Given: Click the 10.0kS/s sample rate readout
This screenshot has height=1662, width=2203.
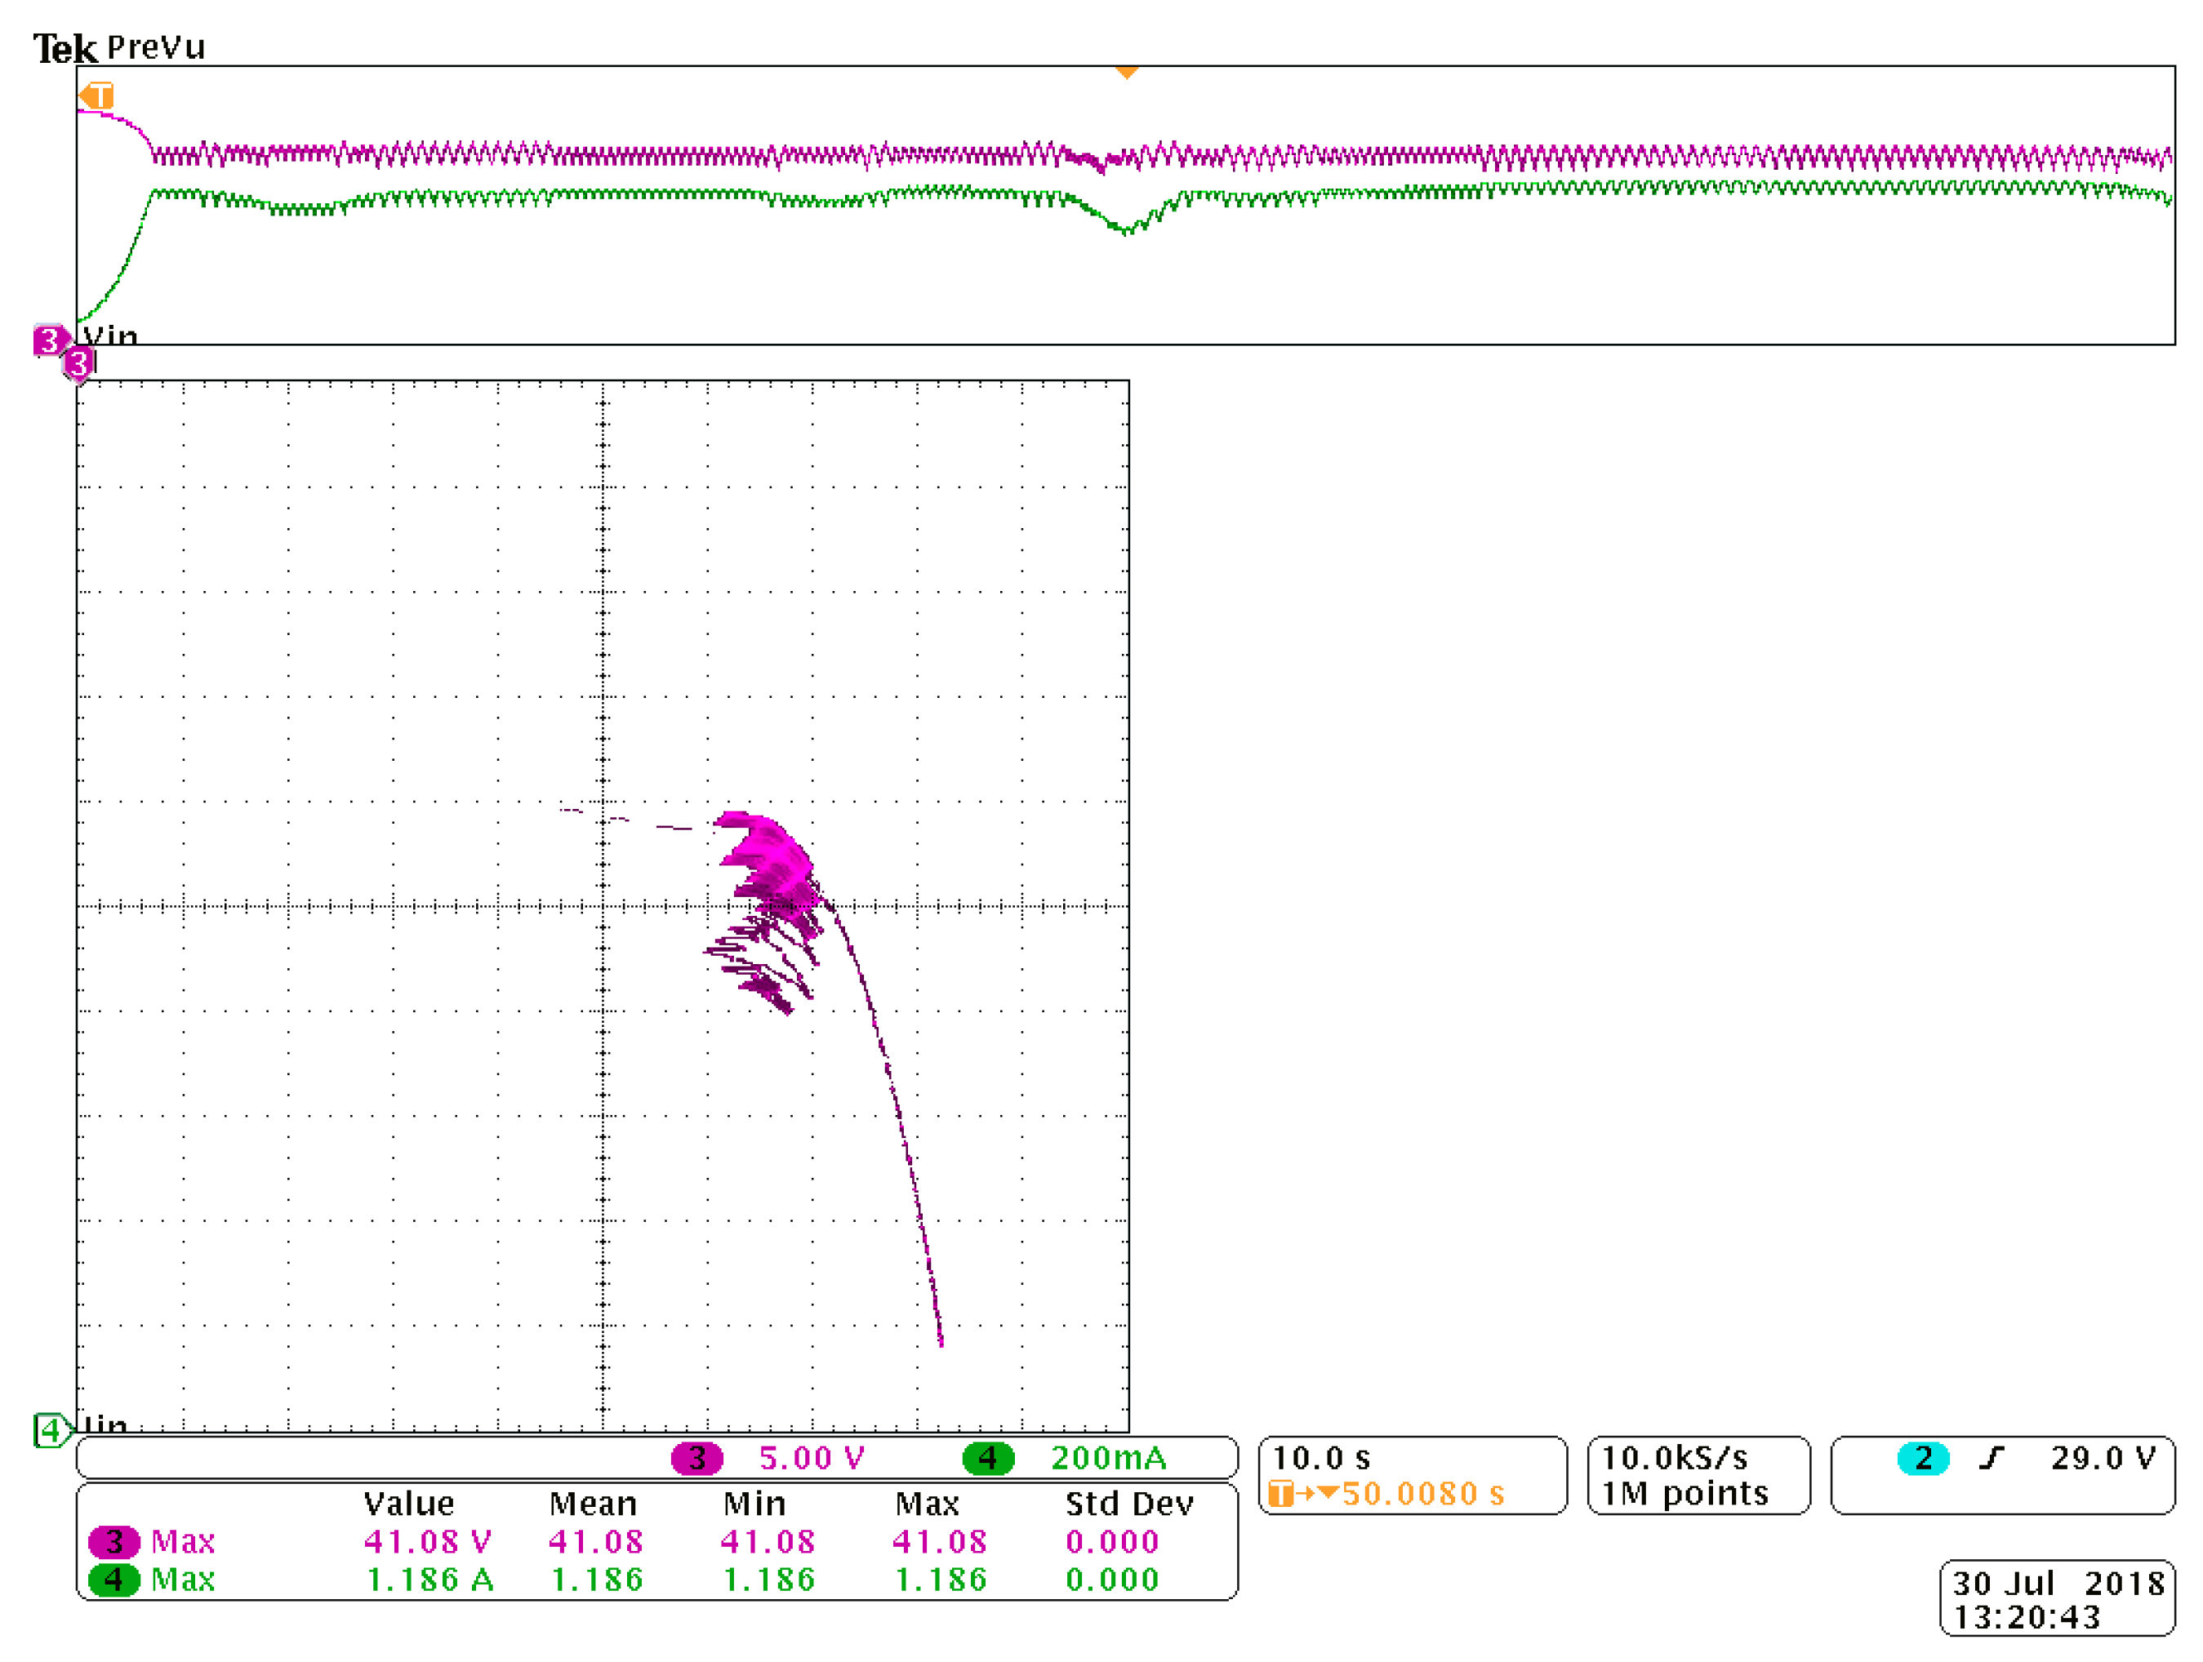Looking at the screenshot, I should pyautogui.click(x=1674, y=1459).
